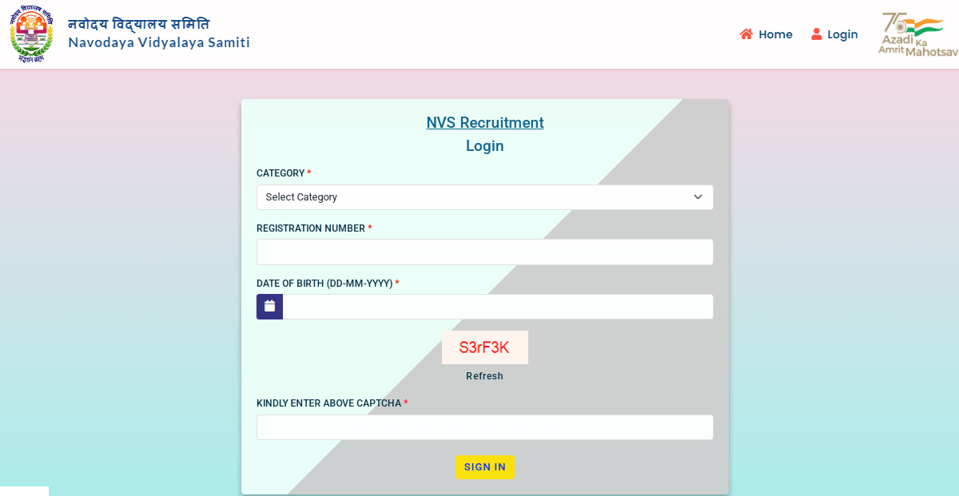Click the REGISTRATION NUMBER field label
Viewport: 959px width, 496px height.
tap(310, 228)
